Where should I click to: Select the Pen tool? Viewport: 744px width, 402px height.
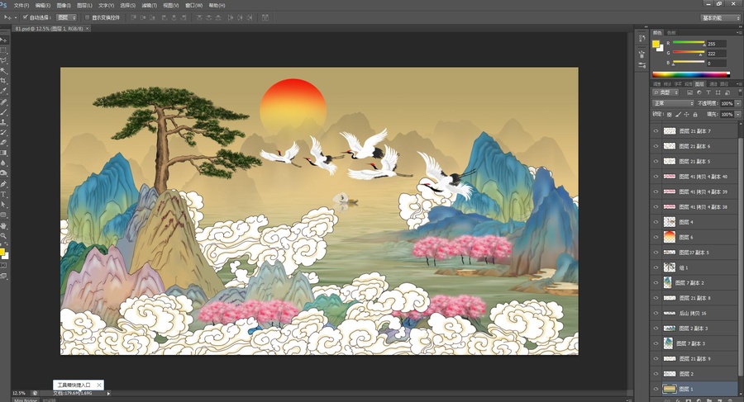[4, 184]
